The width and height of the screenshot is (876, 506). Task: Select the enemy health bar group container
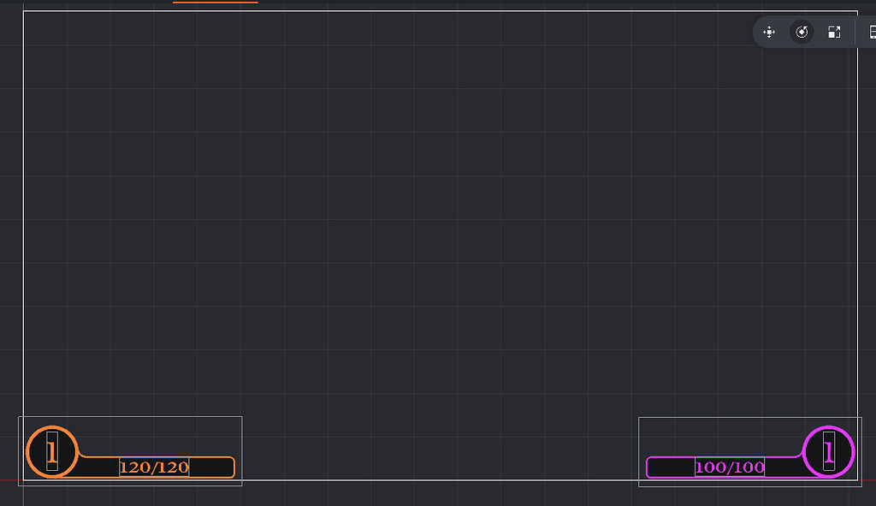(x=750, y=419)
